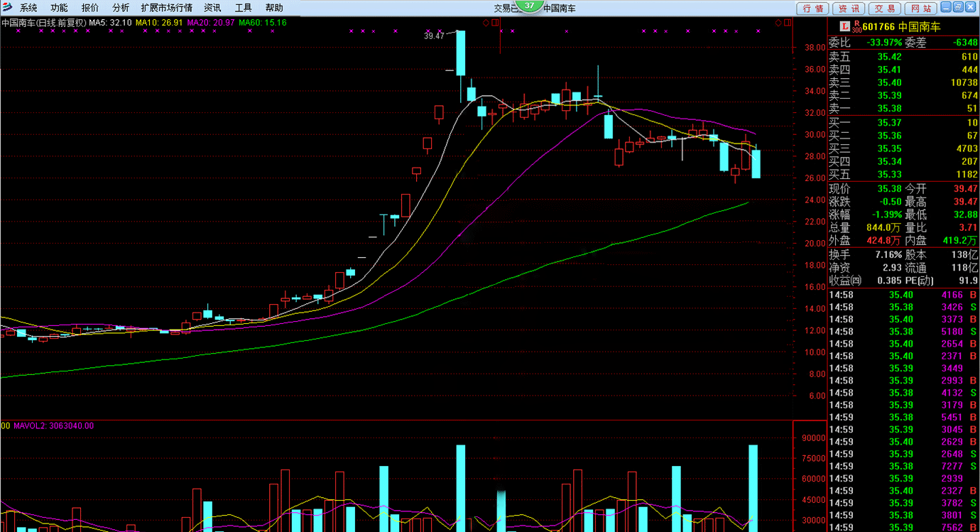Click the MA10: 26.91 indicator label
Viewport: 980px width, 532px height.
point(160,23)
